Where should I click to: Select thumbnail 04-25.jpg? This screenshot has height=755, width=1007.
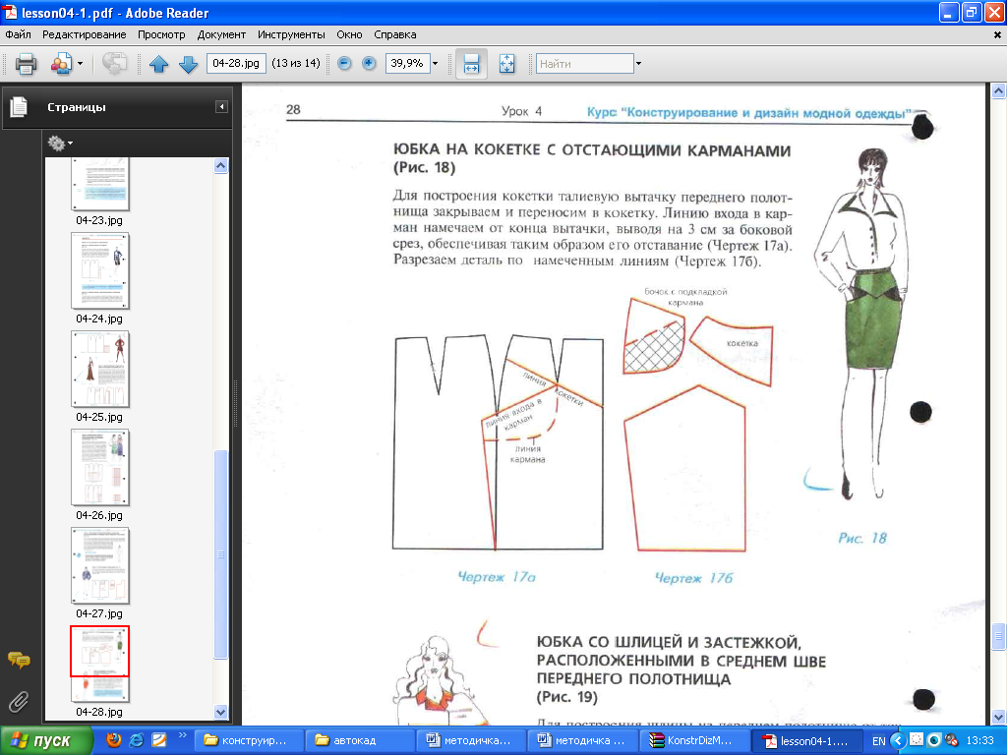tap(99, 370)
